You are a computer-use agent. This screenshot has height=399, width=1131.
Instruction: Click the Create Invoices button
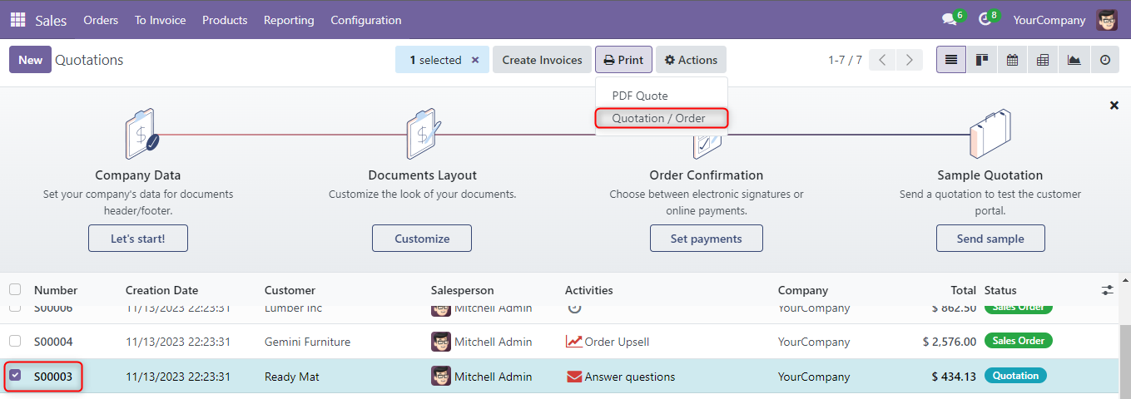click(x=542, y=60)
